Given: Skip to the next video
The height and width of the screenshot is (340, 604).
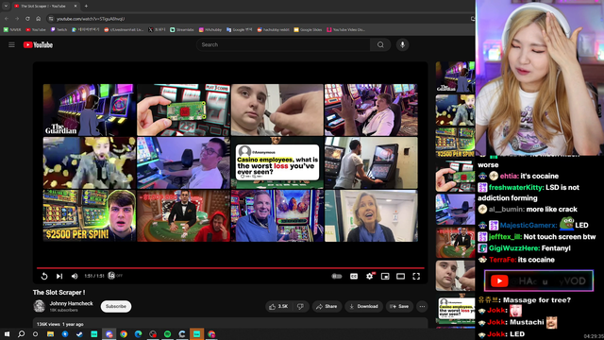Looking at the screenshot, I should pyautogui.click(x=59, y=276).
